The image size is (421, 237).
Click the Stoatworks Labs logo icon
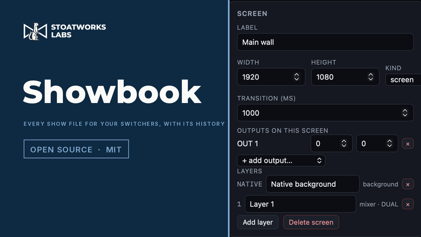tap(35, 31)
